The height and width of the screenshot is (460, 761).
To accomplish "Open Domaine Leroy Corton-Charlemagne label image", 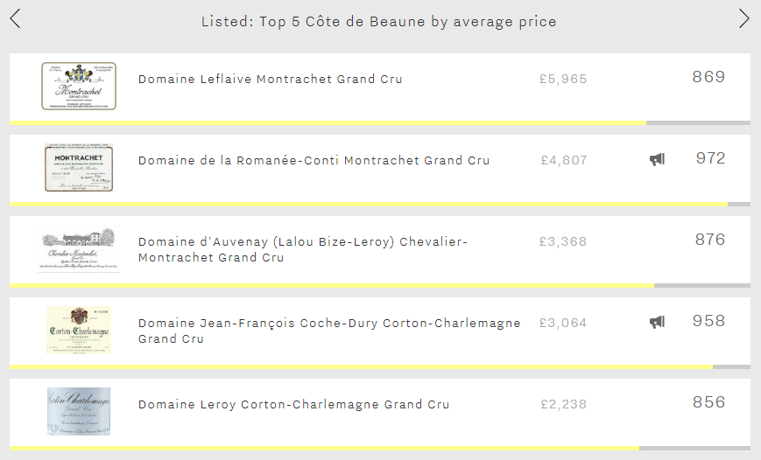I will point(79,412).
